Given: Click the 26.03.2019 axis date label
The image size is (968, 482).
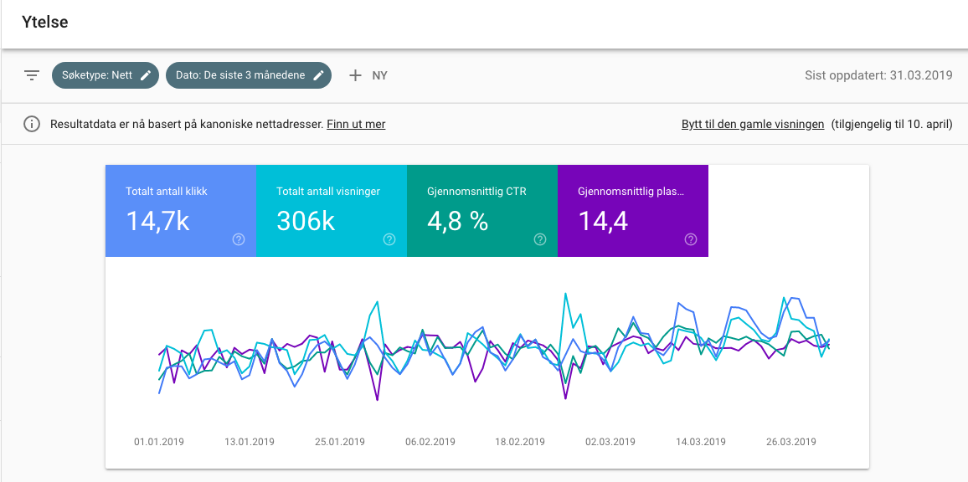Looking at the screenshot, I should 791,442.
